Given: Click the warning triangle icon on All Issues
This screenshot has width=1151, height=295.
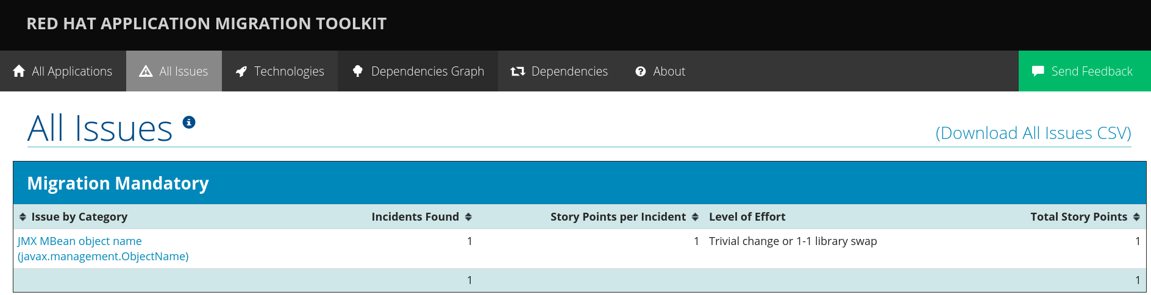Looking at the screenshot, I should pos(146,71).
